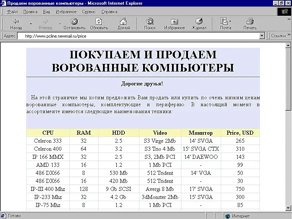Image resolution: width=292 pixels, height=219 pixels.
Task: Click the Avergi 8 Mb cell
Action: click(160, 189)
